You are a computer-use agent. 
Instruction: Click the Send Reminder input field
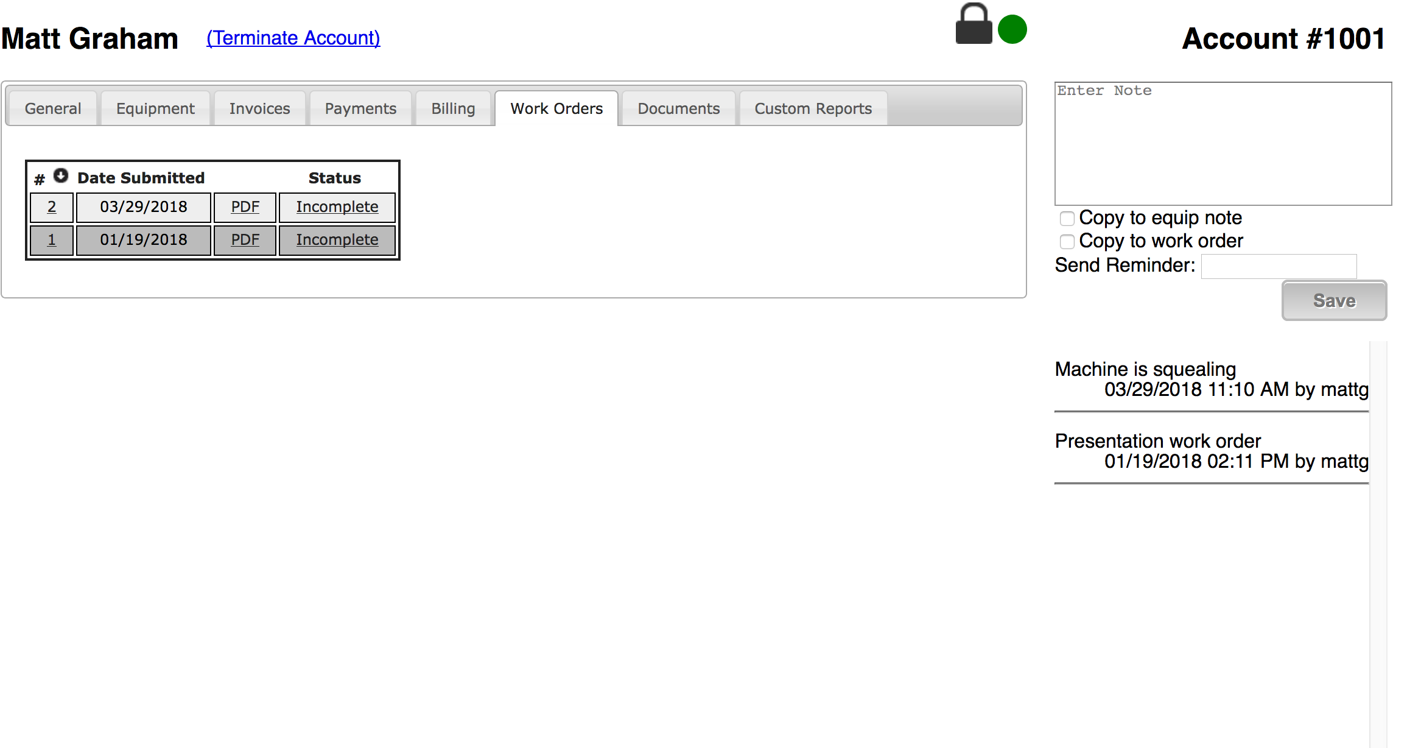click(x=1279, y=266)
